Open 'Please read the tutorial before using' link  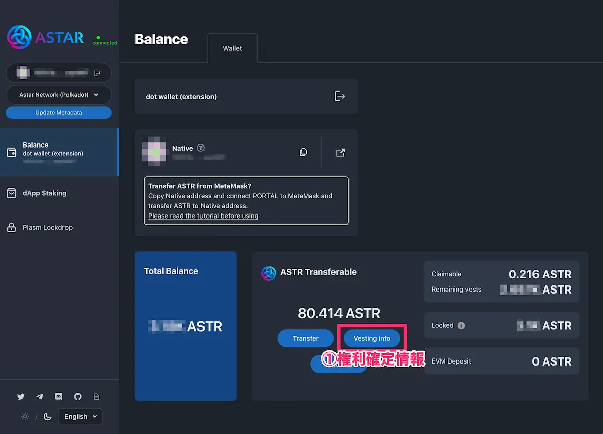pos(204,216)
